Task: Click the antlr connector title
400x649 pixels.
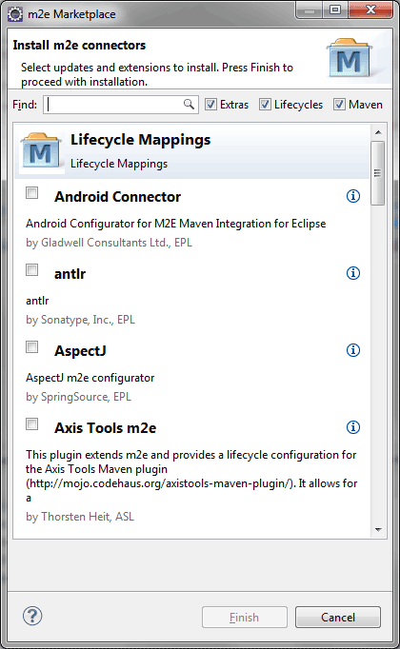Action: point(70,274)
